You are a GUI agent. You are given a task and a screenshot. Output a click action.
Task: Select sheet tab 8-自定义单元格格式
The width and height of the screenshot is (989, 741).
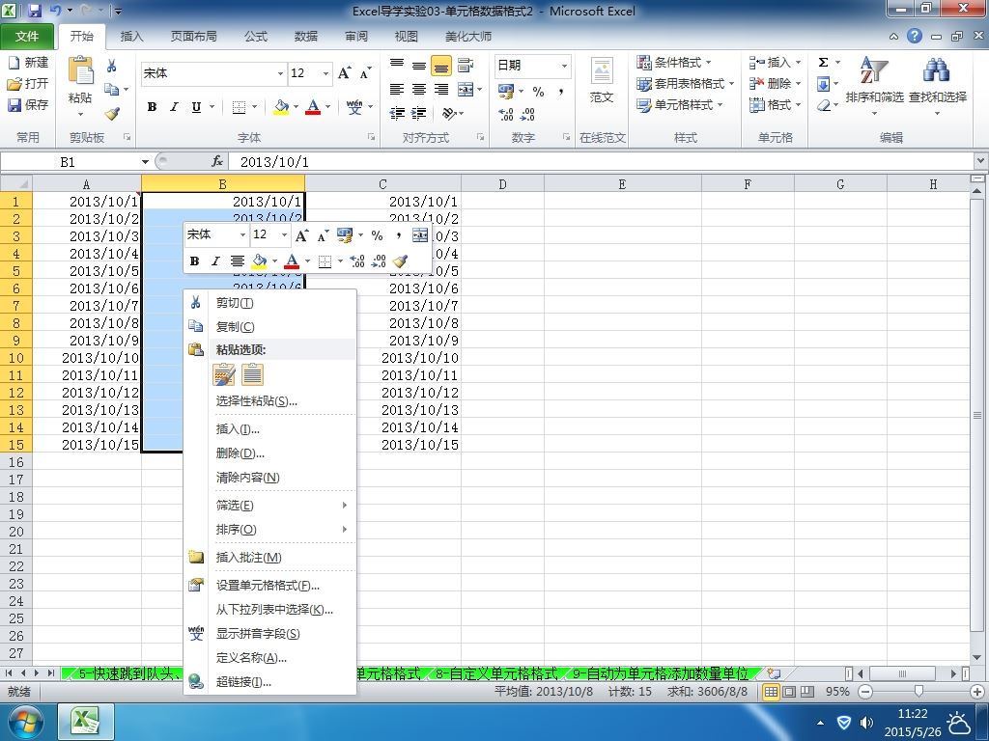pos(496,673)
